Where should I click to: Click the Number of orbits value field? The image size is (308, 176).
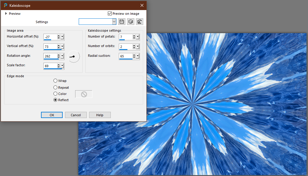tap(126, 46)
